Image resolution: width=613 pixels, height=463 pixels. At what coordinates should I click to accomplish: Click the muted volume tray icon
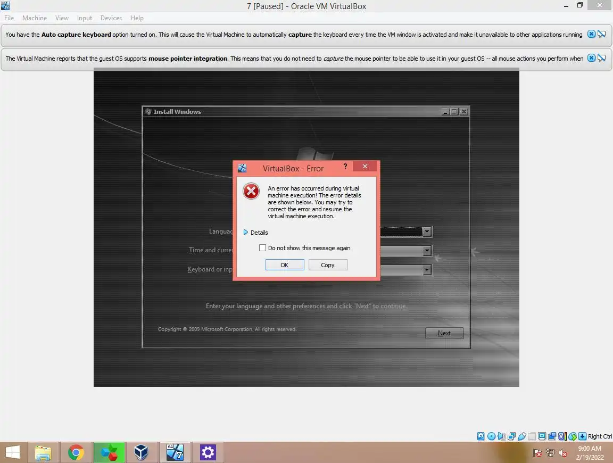[563, 453]
